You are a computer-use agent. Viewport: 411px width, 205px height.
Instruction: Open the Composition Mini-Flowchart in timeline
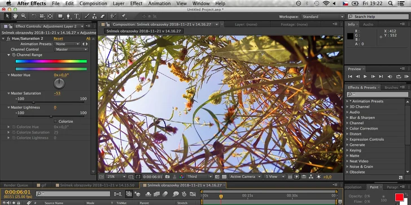[118, 194]
